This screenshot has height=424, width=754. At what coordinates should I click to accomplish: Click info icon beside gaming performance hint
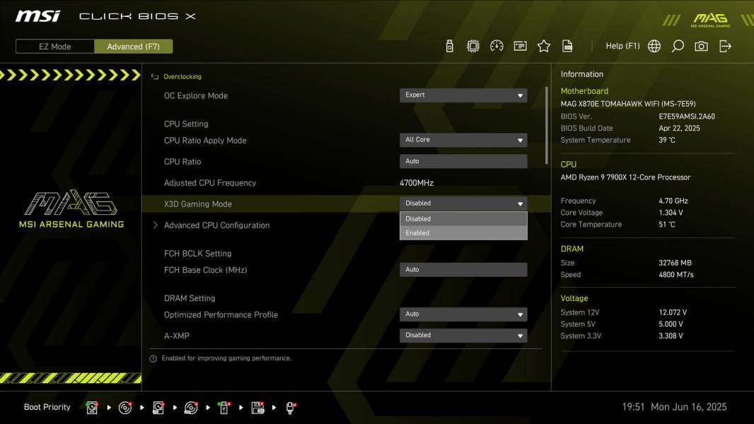[x=153, y=359]
